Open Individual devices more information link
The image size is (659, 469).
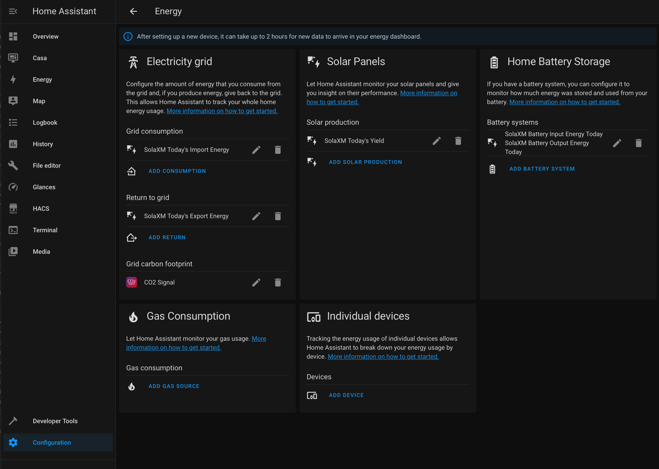tap(383, 357)
